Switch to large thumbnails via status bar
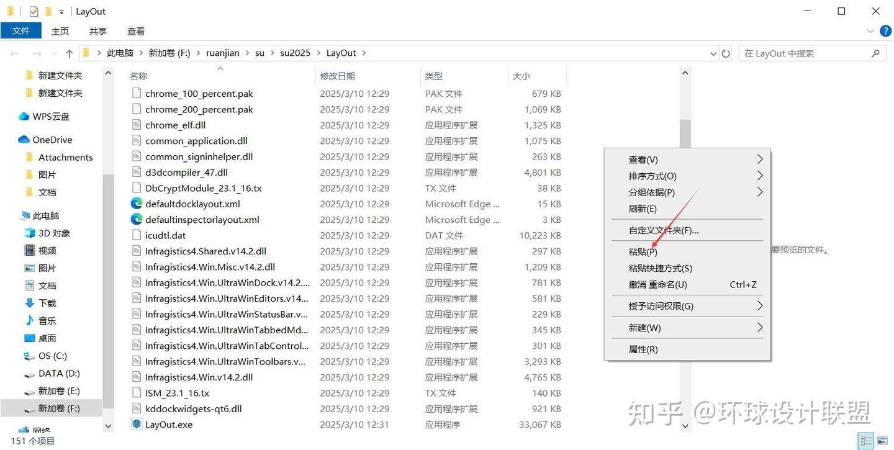The image size is (894, 450). tap(882, 441)
